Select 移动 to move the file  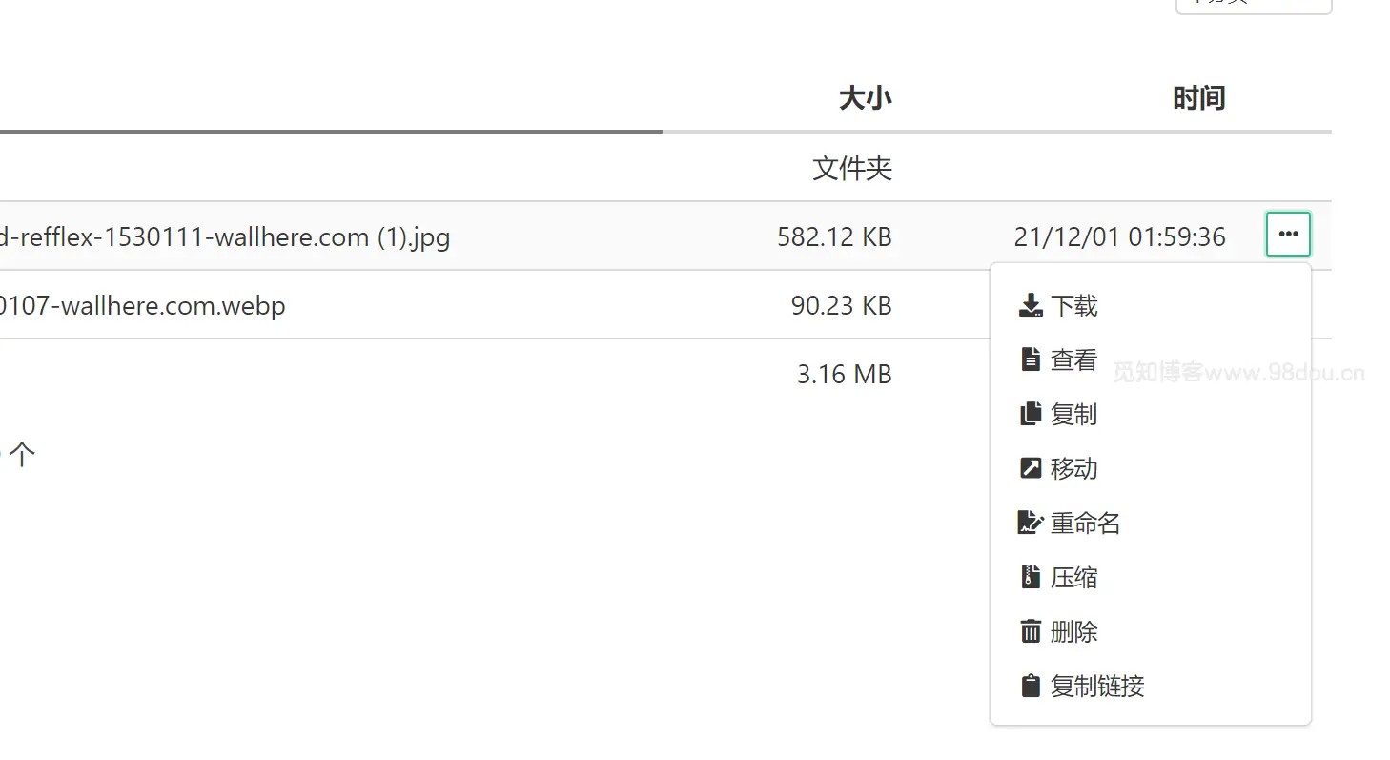coord(1073,468)
